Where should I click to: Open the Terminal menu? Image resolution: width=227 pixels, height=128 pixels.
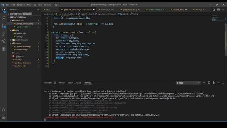click(48, 5)
